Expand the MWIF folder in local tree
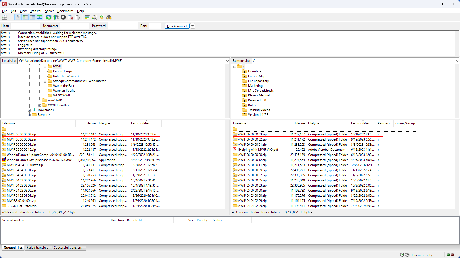Screen dimensions: 460x258 pos(45,67)
